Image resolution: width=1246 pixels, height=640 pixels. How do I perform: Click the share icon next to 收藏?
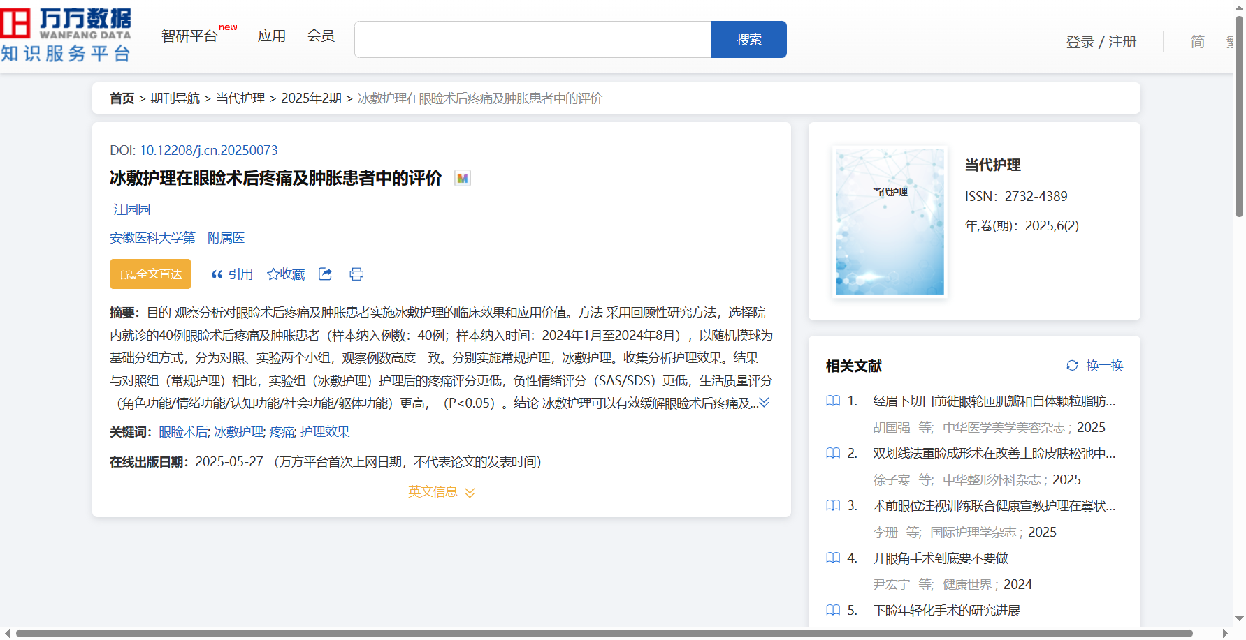coord(325,274)
